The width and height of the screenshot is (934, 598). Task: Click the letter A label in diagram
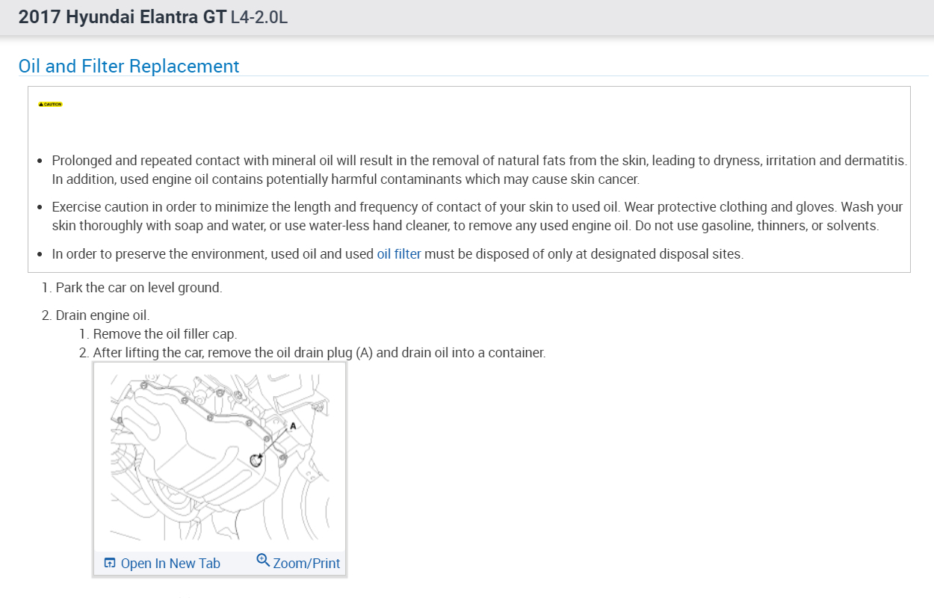pyautogui.click(x=293, y=425)
